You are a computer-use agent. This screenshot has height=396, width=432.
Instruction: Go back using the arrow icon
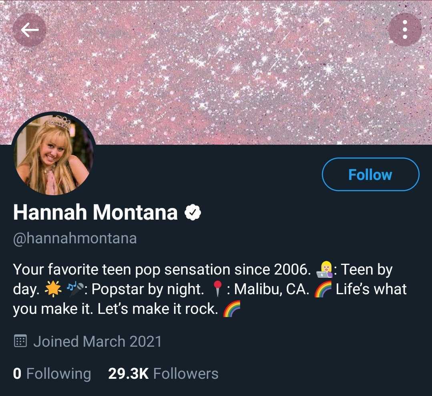coord(29,30)
